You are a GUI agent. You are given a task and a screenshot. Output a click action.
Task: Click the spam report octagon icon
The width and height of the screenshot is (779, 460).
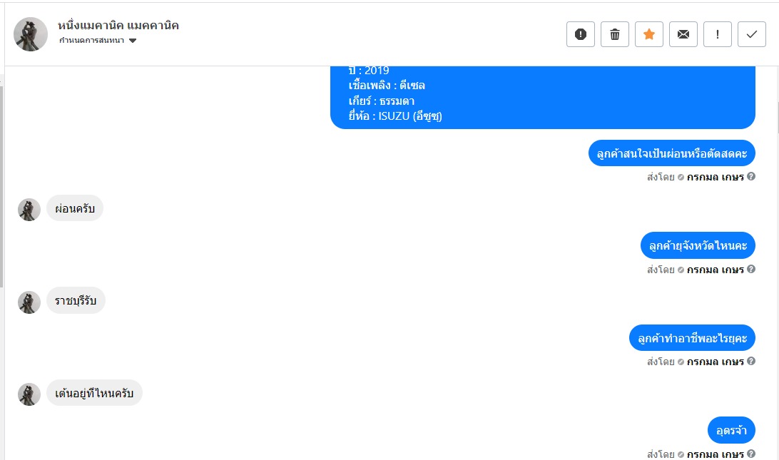pyautogui.click(x=581, y=34)
